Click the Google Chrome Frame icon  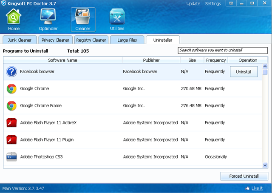(11, 105)
